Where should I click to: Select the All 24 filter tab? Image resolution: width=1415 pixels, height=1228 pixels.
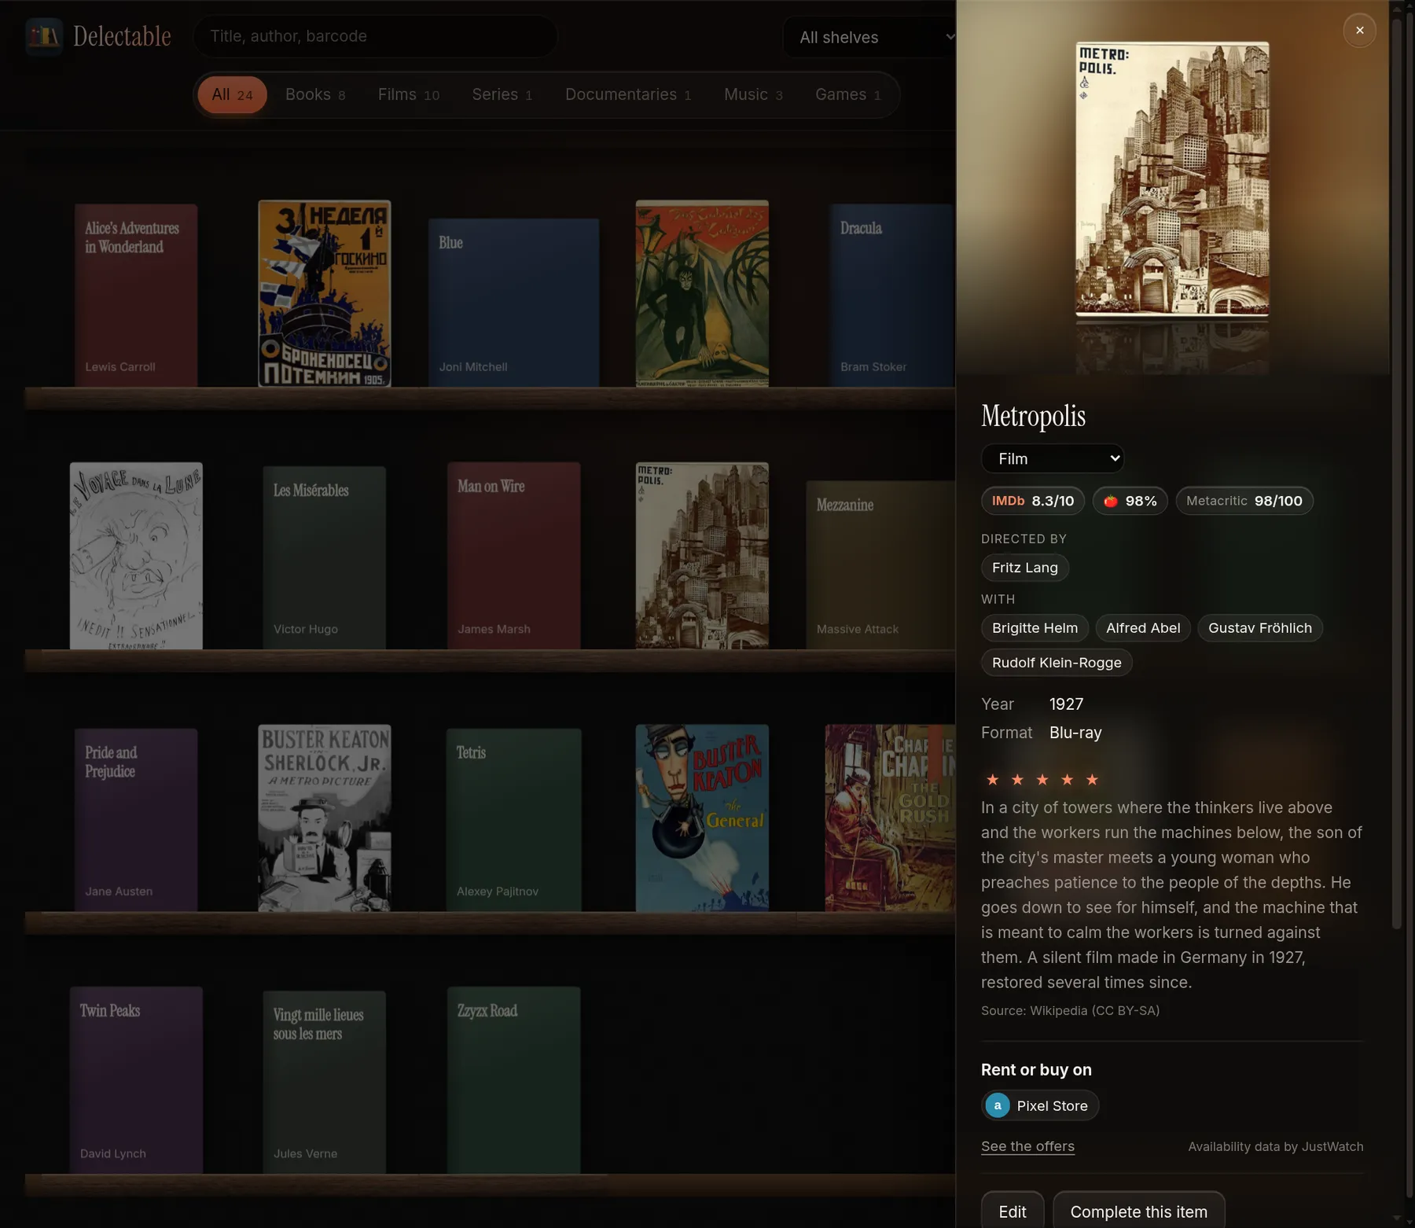pyautogui.click(x=232, y=94)
